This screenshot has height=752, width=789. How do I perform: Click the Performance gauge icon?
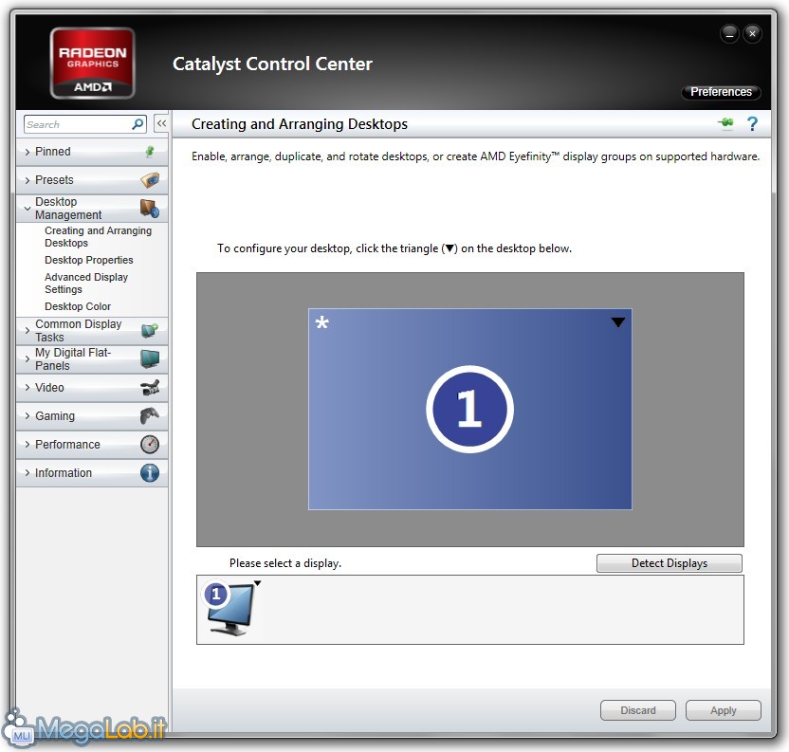tap(150, 445)
